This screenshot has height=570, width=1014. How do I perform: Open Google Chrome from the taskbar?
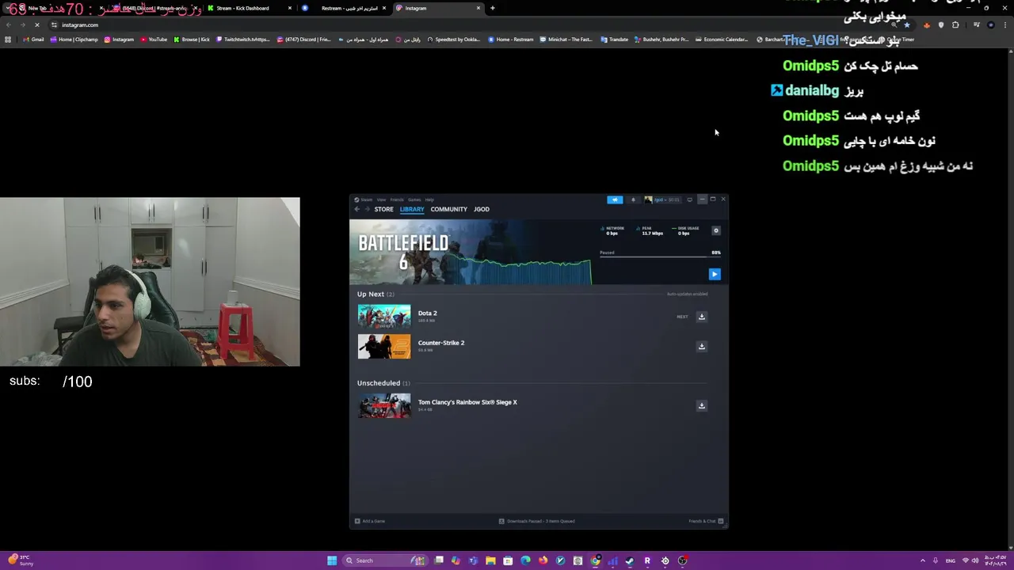pyautogui.click(x=595, y=560)
